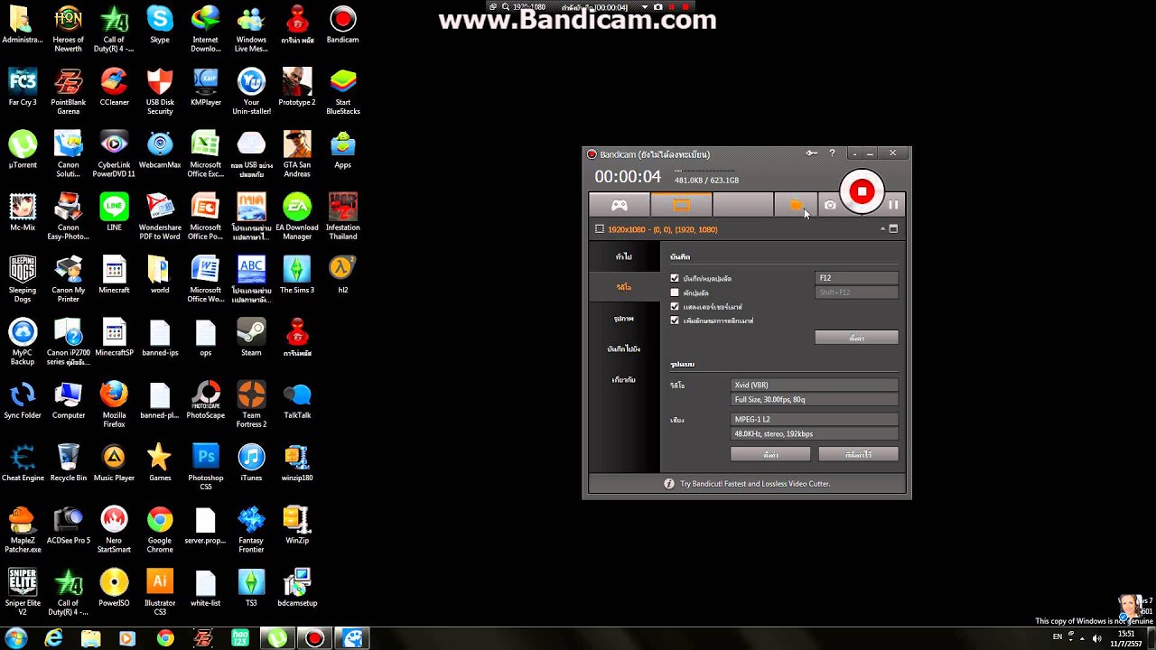Open The Sims 3 desktop shortcut
The image size is (1156, 650).
[297, 276]
